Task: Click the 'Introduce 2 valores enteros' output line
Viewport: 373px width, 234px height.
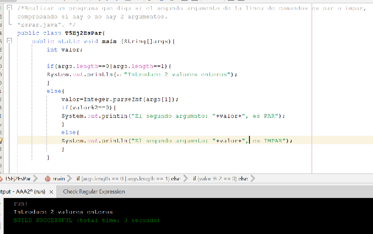Action: pos(63,212)
